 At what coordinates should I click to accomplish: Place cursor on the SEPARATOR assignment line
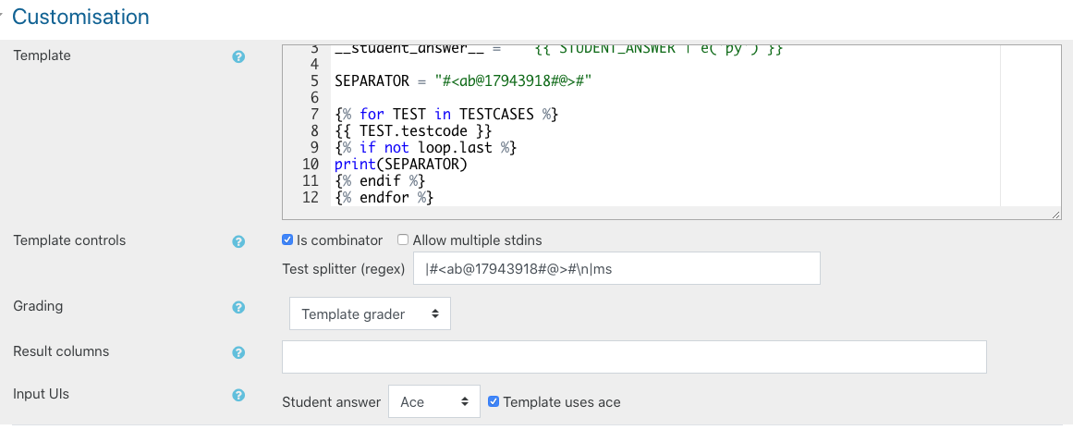point(462,80)
